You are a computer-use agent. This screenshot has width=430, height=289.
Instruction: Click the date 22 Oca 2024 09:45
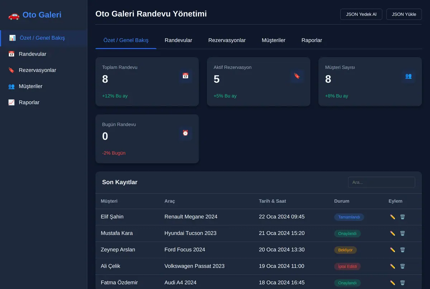click(282, 217)
